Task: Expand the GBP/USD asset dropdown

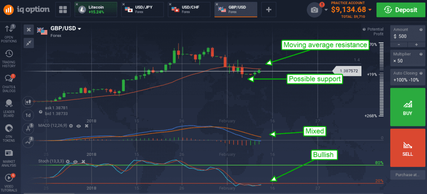Action: pos(80,29)
